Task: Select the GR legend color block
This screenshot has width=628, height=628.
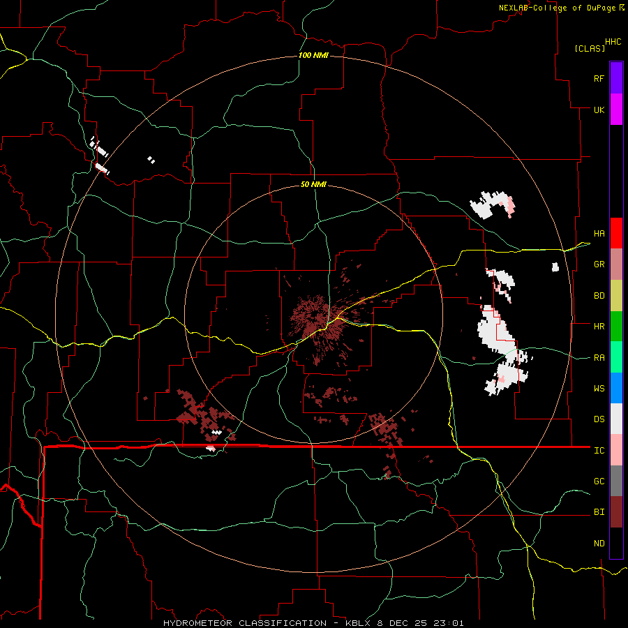Action: click(x=616, y=264)
